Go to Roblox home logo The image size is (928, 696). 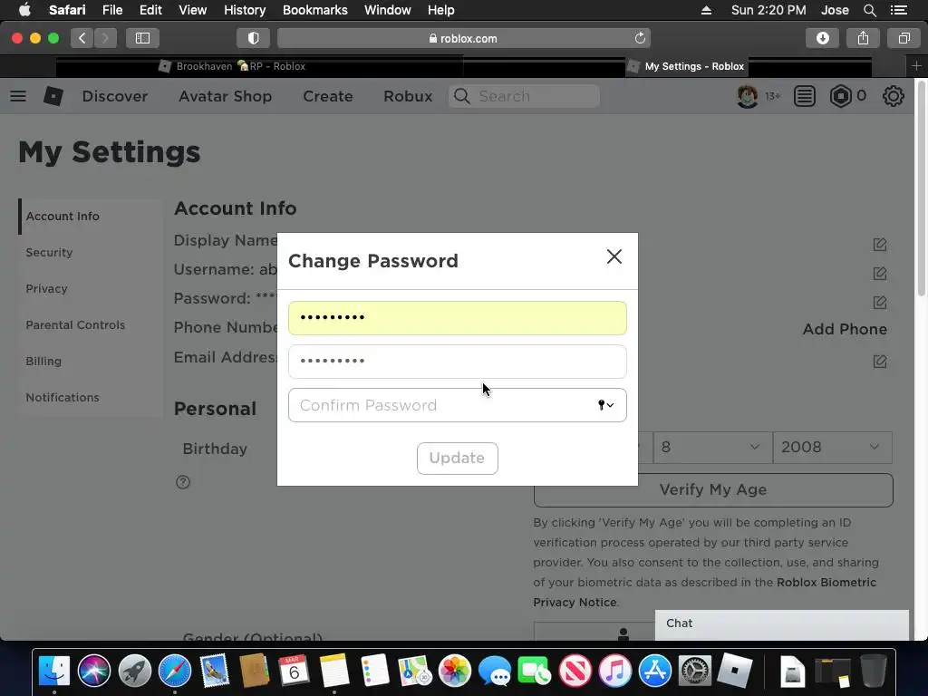(x=53, y=96)
